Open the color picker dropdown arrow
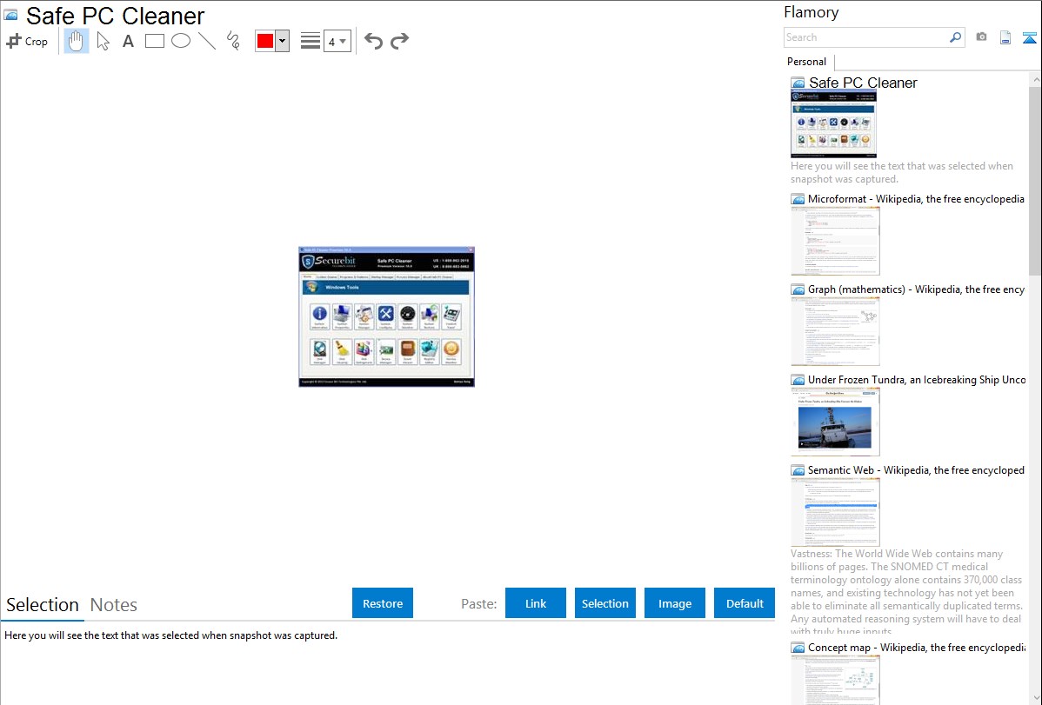1042x705 pixels. (x=283, y=41)
